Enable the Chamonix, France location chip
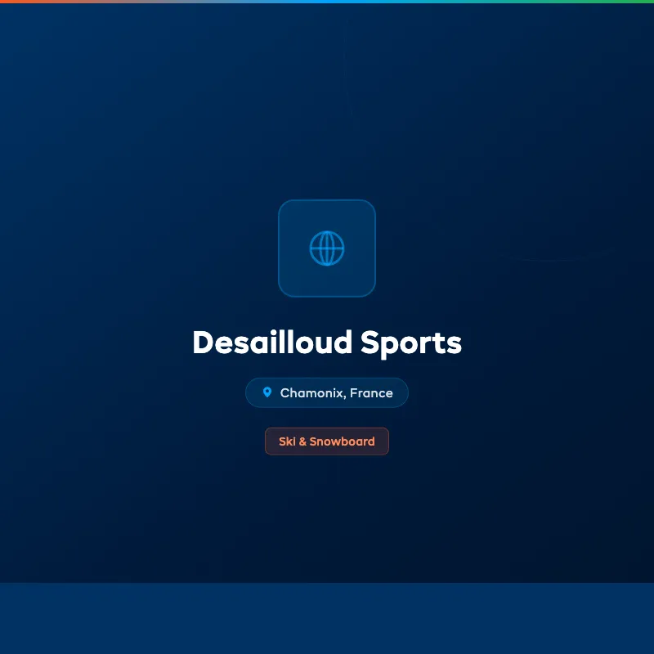The image size is (654, 654). tap(327, 392)
